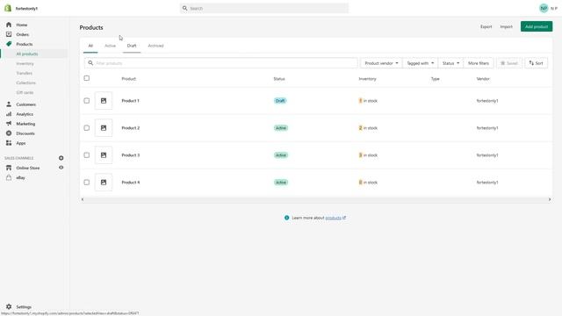The width and height of the screenshot is (562, 316).
Task: Open the Tagged with filter dropdown
Action: pyautogui.click(x=420, y=63)
